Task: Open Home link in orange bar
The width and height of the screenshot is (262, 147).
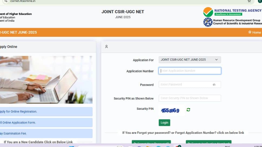Action: tap(257, 32)
